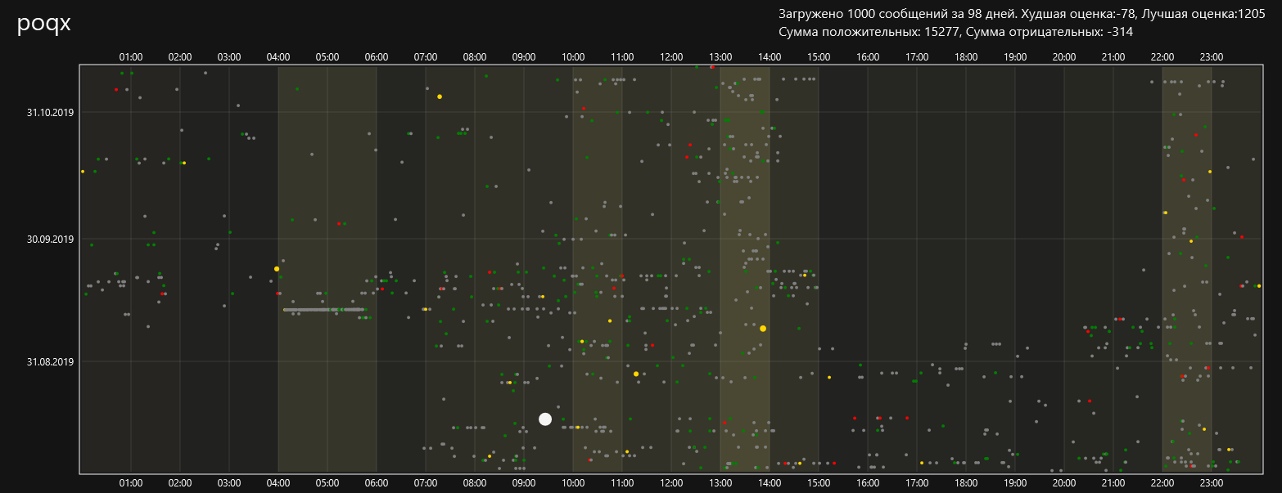
Task: Select the large white message dot
Action: point(545,419)
